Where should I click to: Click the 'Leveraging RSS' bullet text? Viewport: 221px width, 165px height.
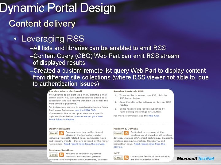pos(53,39)
